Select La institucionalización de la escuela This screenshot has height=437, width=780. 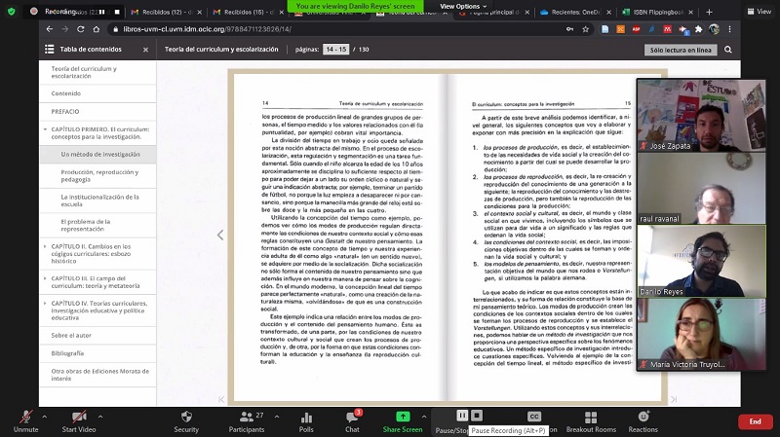pos(97,200)
